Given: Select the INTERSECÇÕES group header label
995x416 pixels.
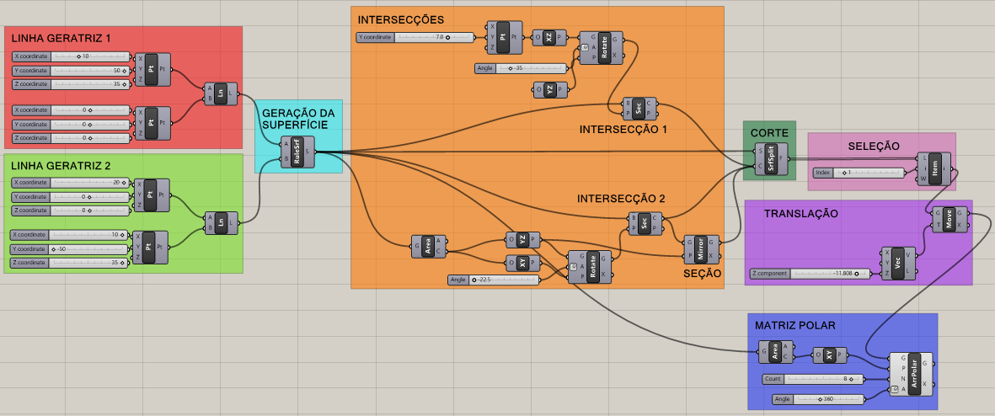Looking at the screenshot, I should click(400, 19).
